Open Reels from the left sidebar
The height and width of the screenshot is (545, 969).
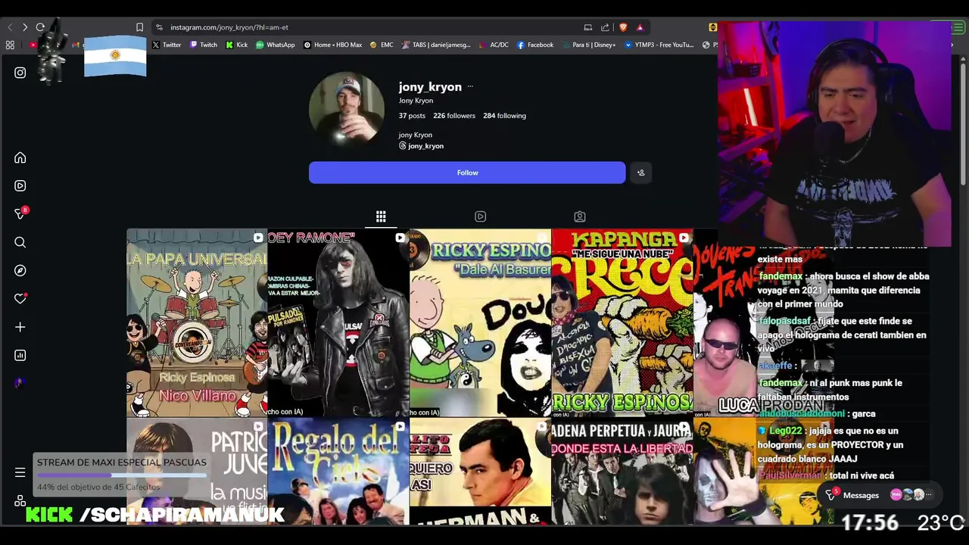pyautogui.click(x=20, y=185)
